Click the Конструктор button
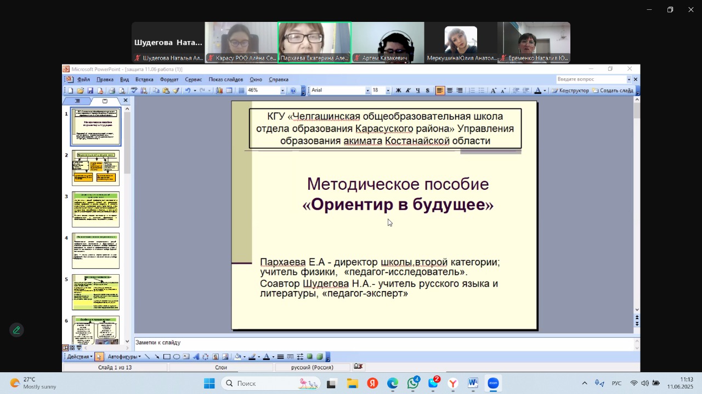 (570, 91)
